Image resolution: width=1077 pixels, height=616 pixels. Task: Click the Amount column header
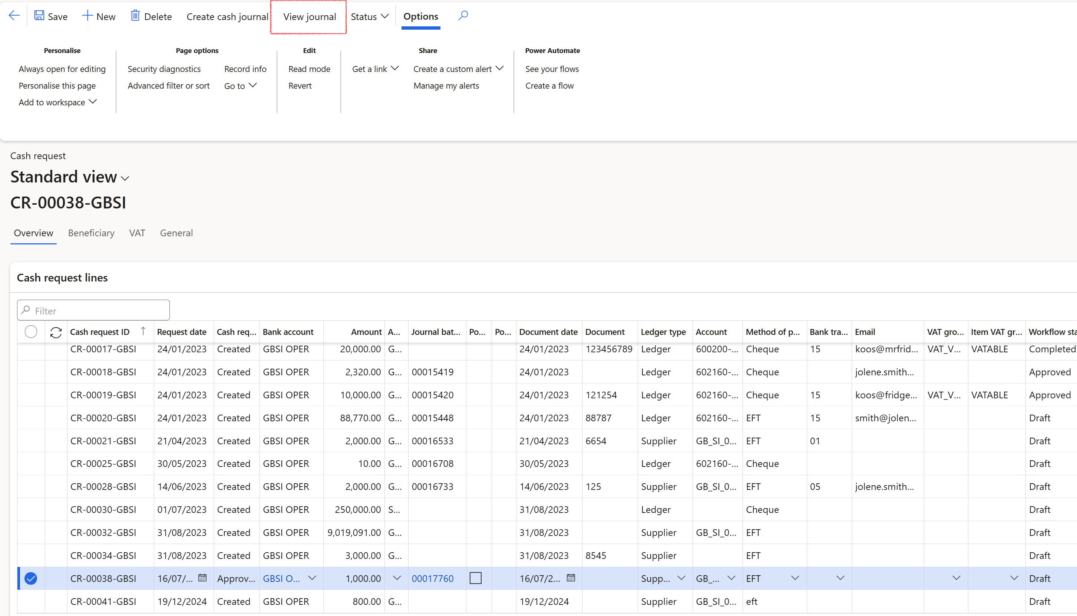coord(366,332)
